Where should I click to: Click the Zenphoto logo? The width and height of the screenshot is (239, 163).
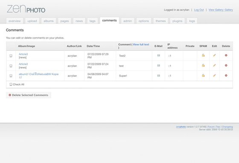pos(26,9)
